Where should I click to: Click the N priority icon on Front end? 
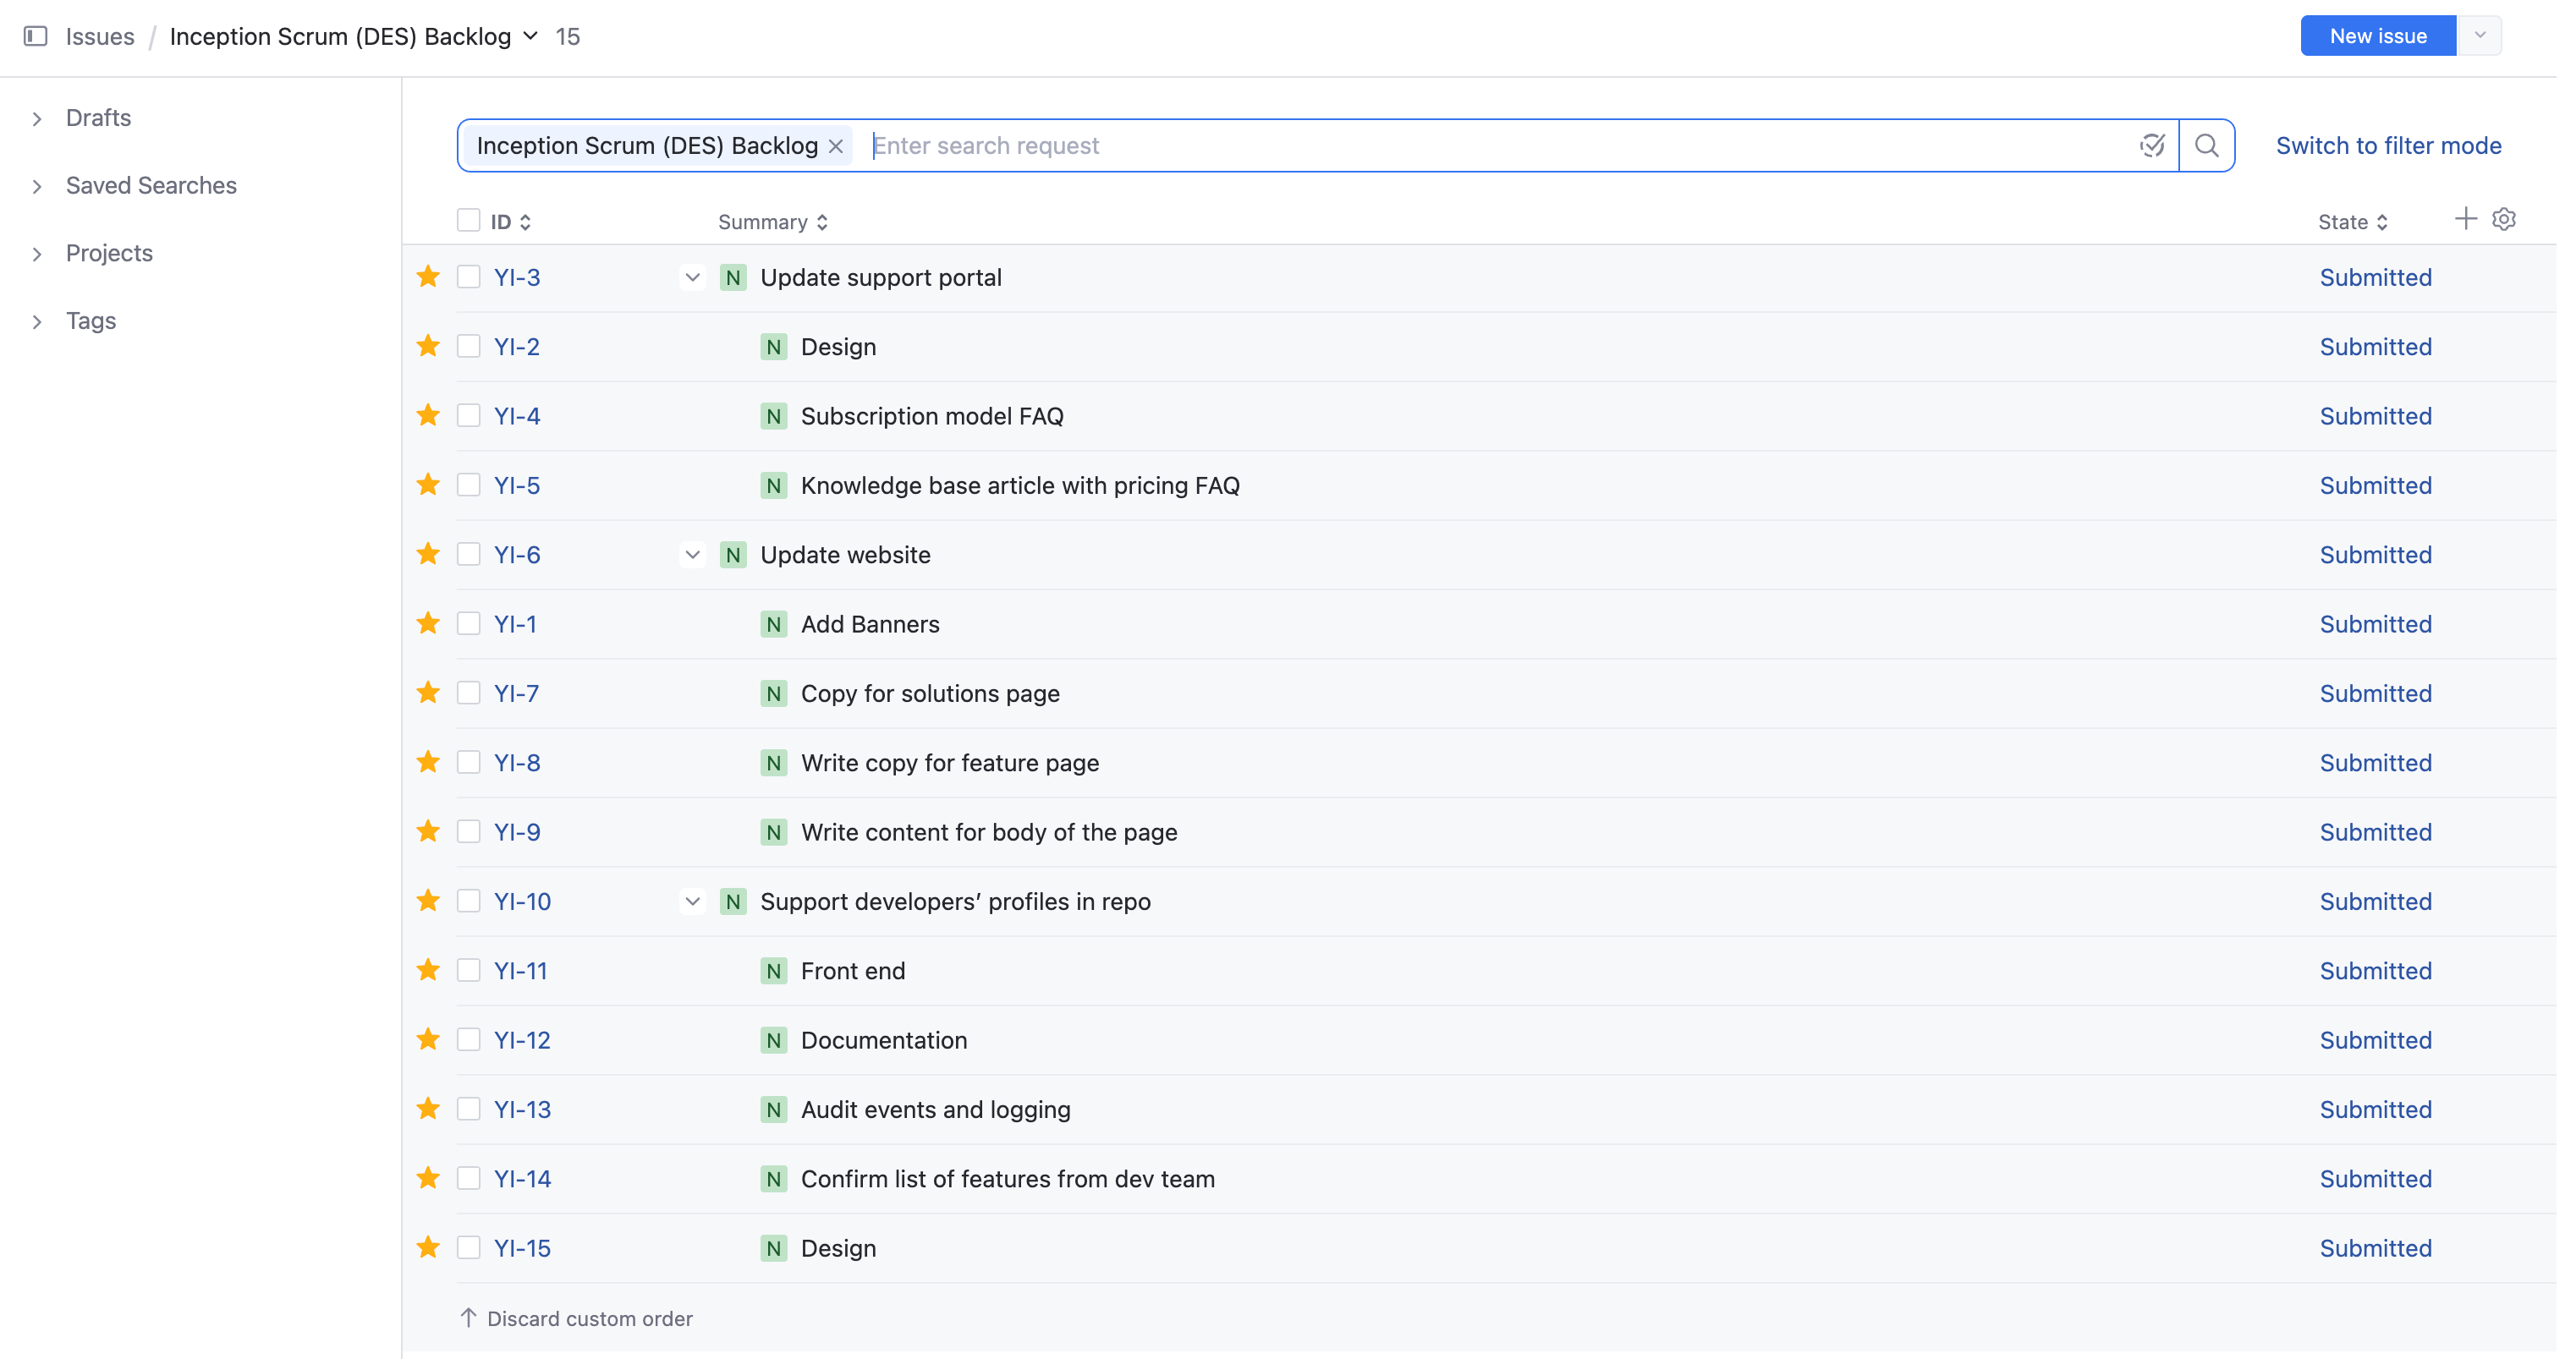pyautogui.click(x=772, y=970)
